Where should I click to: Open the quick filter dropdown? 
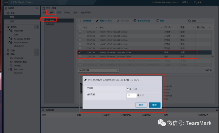click(99, 70)
